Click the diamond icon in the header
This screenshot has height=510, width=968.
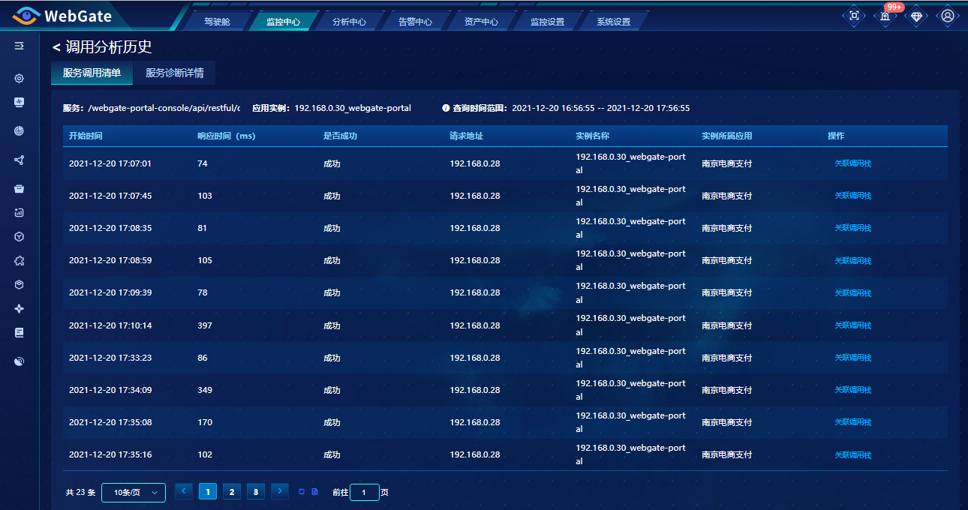(x=916, y=16)
